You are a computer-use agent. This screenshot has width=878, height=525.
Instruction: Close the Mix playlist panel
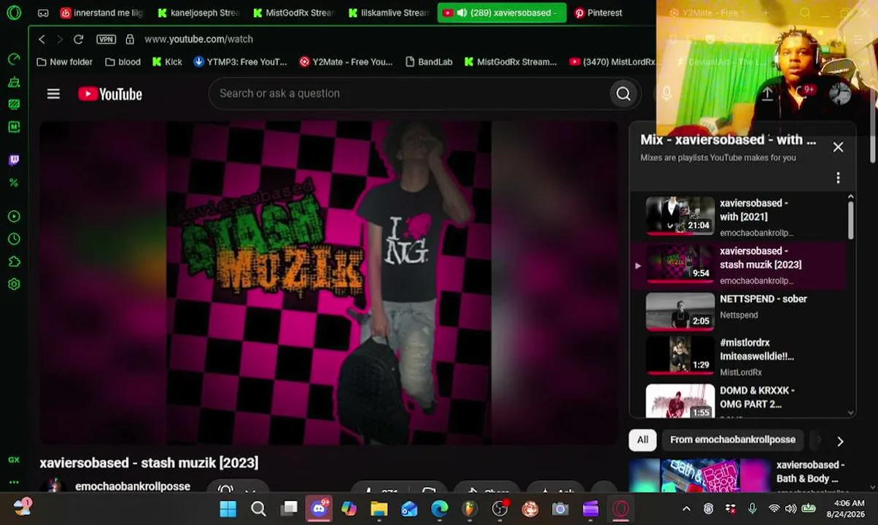838,147
